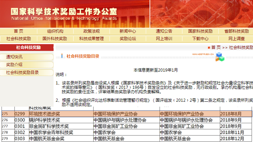Open the 网上调查 menu item
This screenshot has width=253, height=142.
[236, 39]
